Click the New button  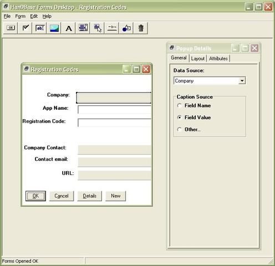(116, 196)
